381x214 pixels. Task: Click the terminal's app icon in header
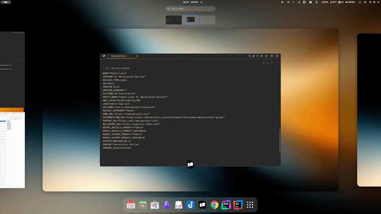[x=104, y=56]
